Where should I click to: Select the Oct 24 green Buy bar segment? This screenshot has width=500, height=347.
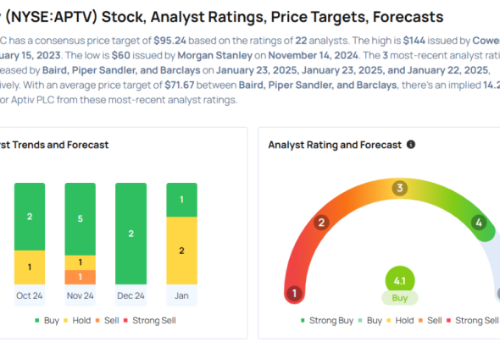30,217
